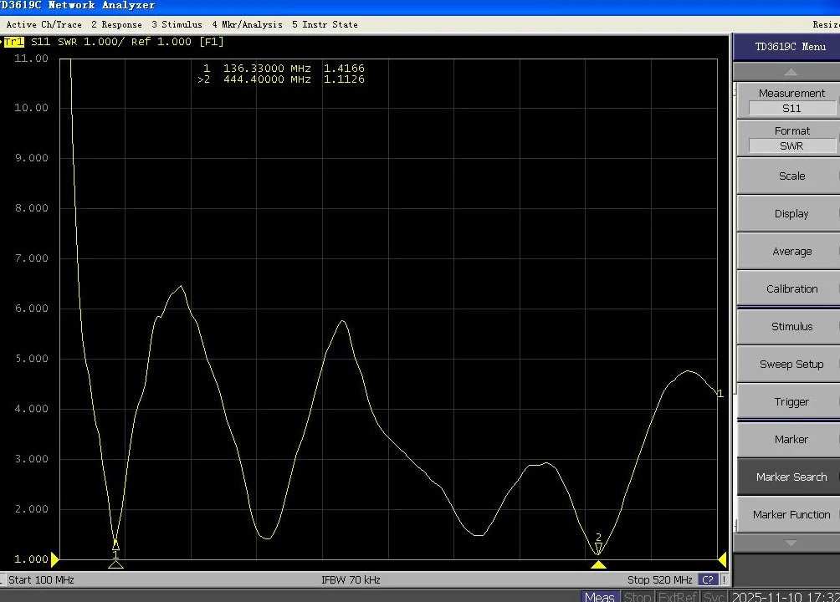Open the Calibration softkey menu
This screenshot has width=840, height=602.
click(789, 288)
